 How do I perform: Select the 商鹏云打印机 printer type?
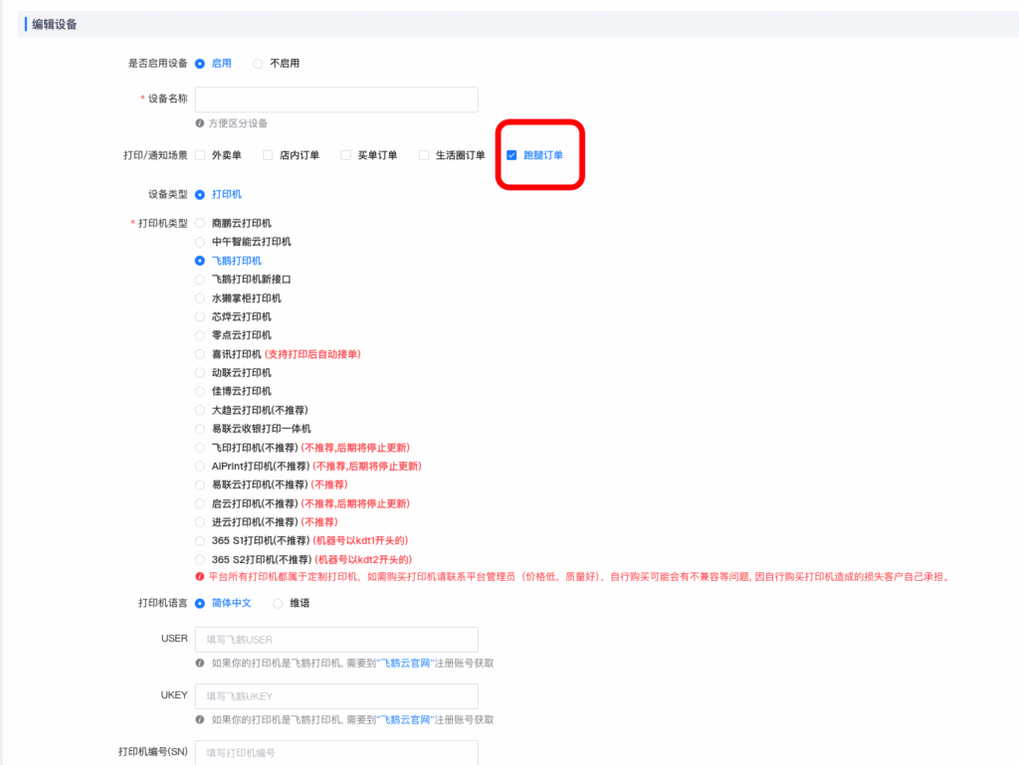(x=199, y=223)
